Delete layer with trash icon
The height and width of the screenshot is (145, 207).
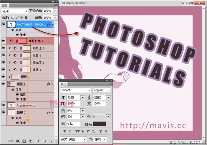[x=51, y=141]
